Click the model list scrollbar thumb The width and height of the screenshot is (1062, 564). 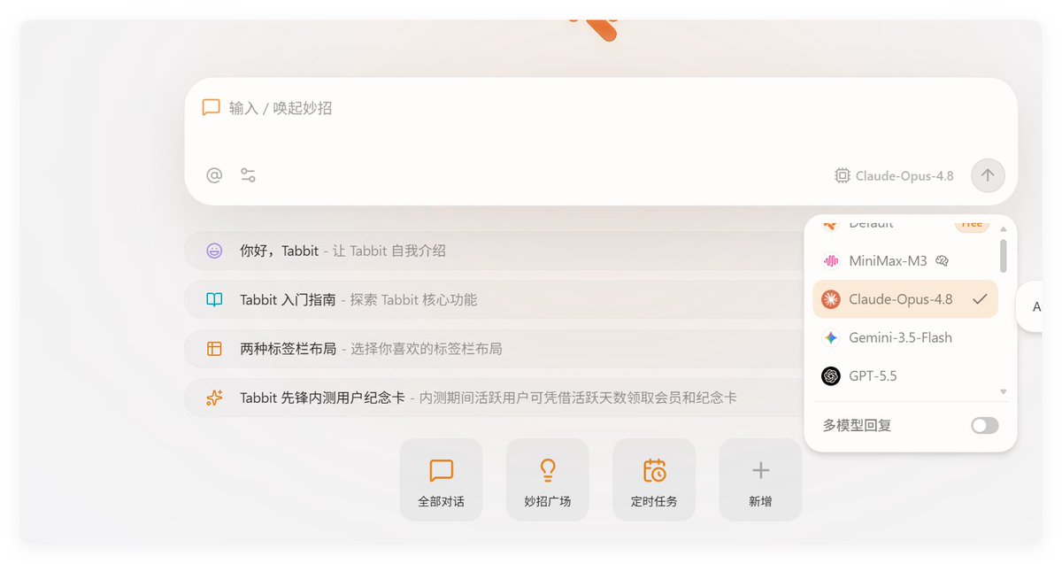(x=1004, y=255)
